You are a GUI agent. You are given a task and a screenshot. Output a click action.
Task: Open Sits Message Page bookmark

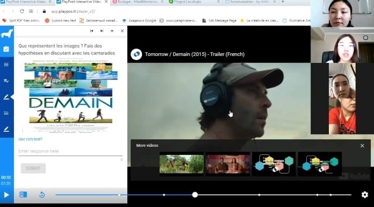pyautogui.click(x=219, y=20)
